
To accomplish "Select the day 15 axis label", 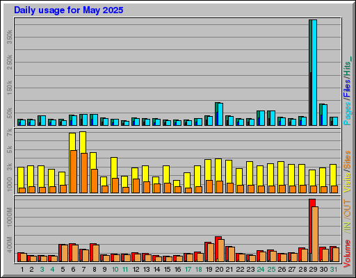I will (x=167, y=270).
